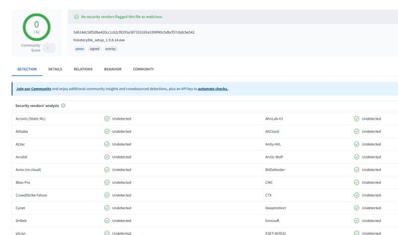Open the Community tab
The height and width of the screenshot is (235, 398).
[x=143, y=69]
